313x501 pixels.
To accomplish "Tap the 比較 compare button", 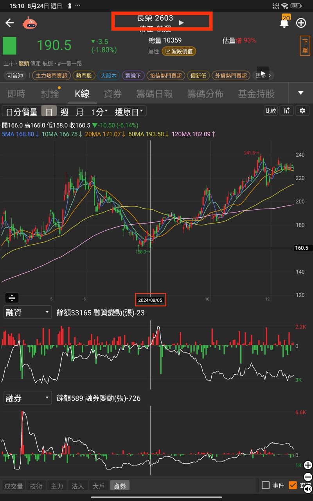I will pyautogui.click(x=271, y=111).
